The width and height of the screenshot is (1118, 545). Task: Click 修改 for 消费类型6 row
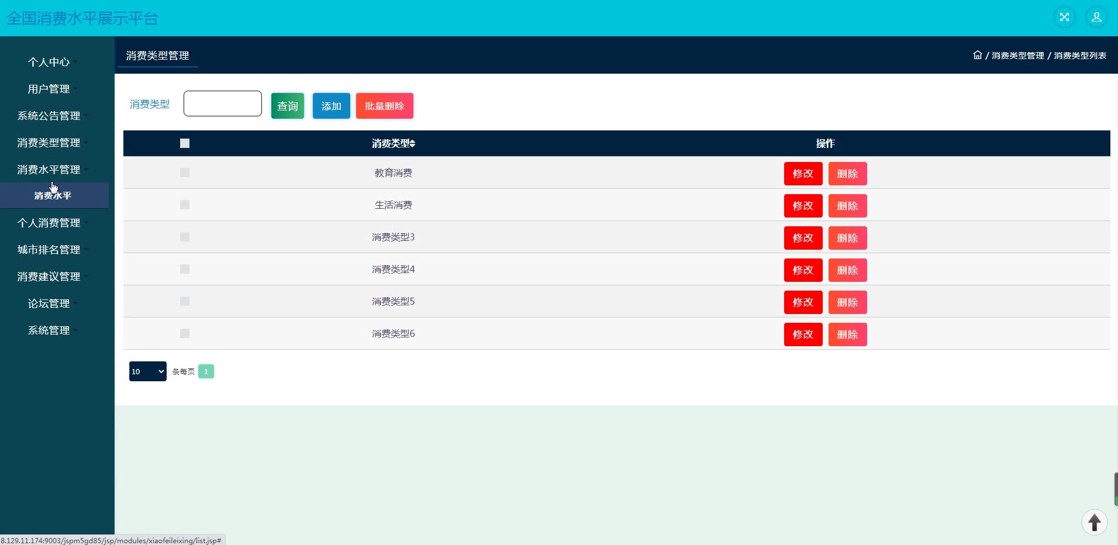click(x=803, y=334)
